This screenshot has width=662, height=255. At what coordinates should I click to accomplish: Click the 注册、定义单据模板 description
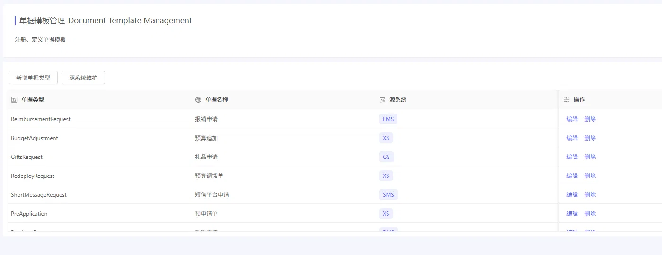pyautogui.click(x=40, y=40)
